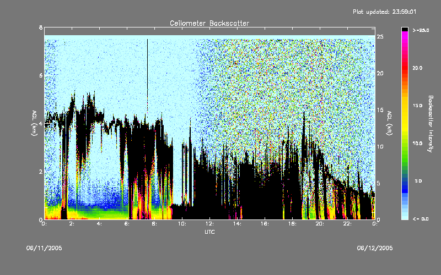Click the right y-axis kft label 20
Screen dimensions: 441x275
pos(380,74)
